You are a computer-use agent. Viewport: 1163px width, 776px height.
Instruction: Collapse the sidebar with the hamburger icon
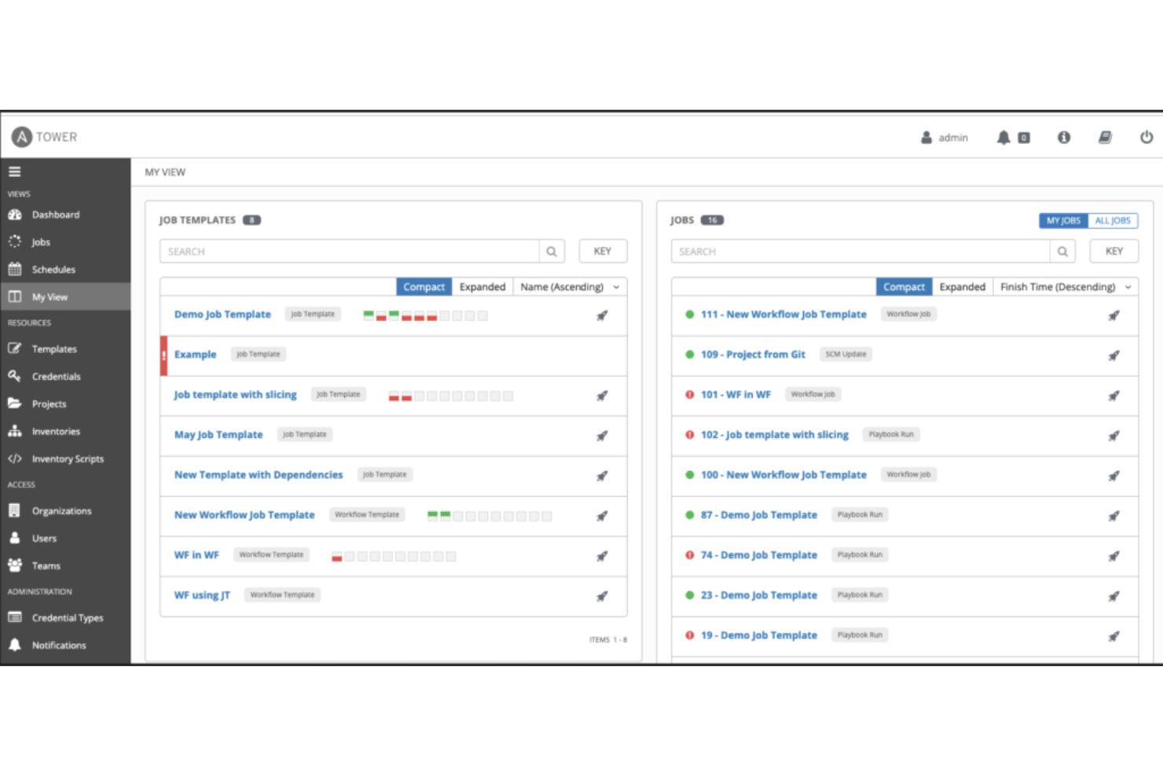pos(14,171)
